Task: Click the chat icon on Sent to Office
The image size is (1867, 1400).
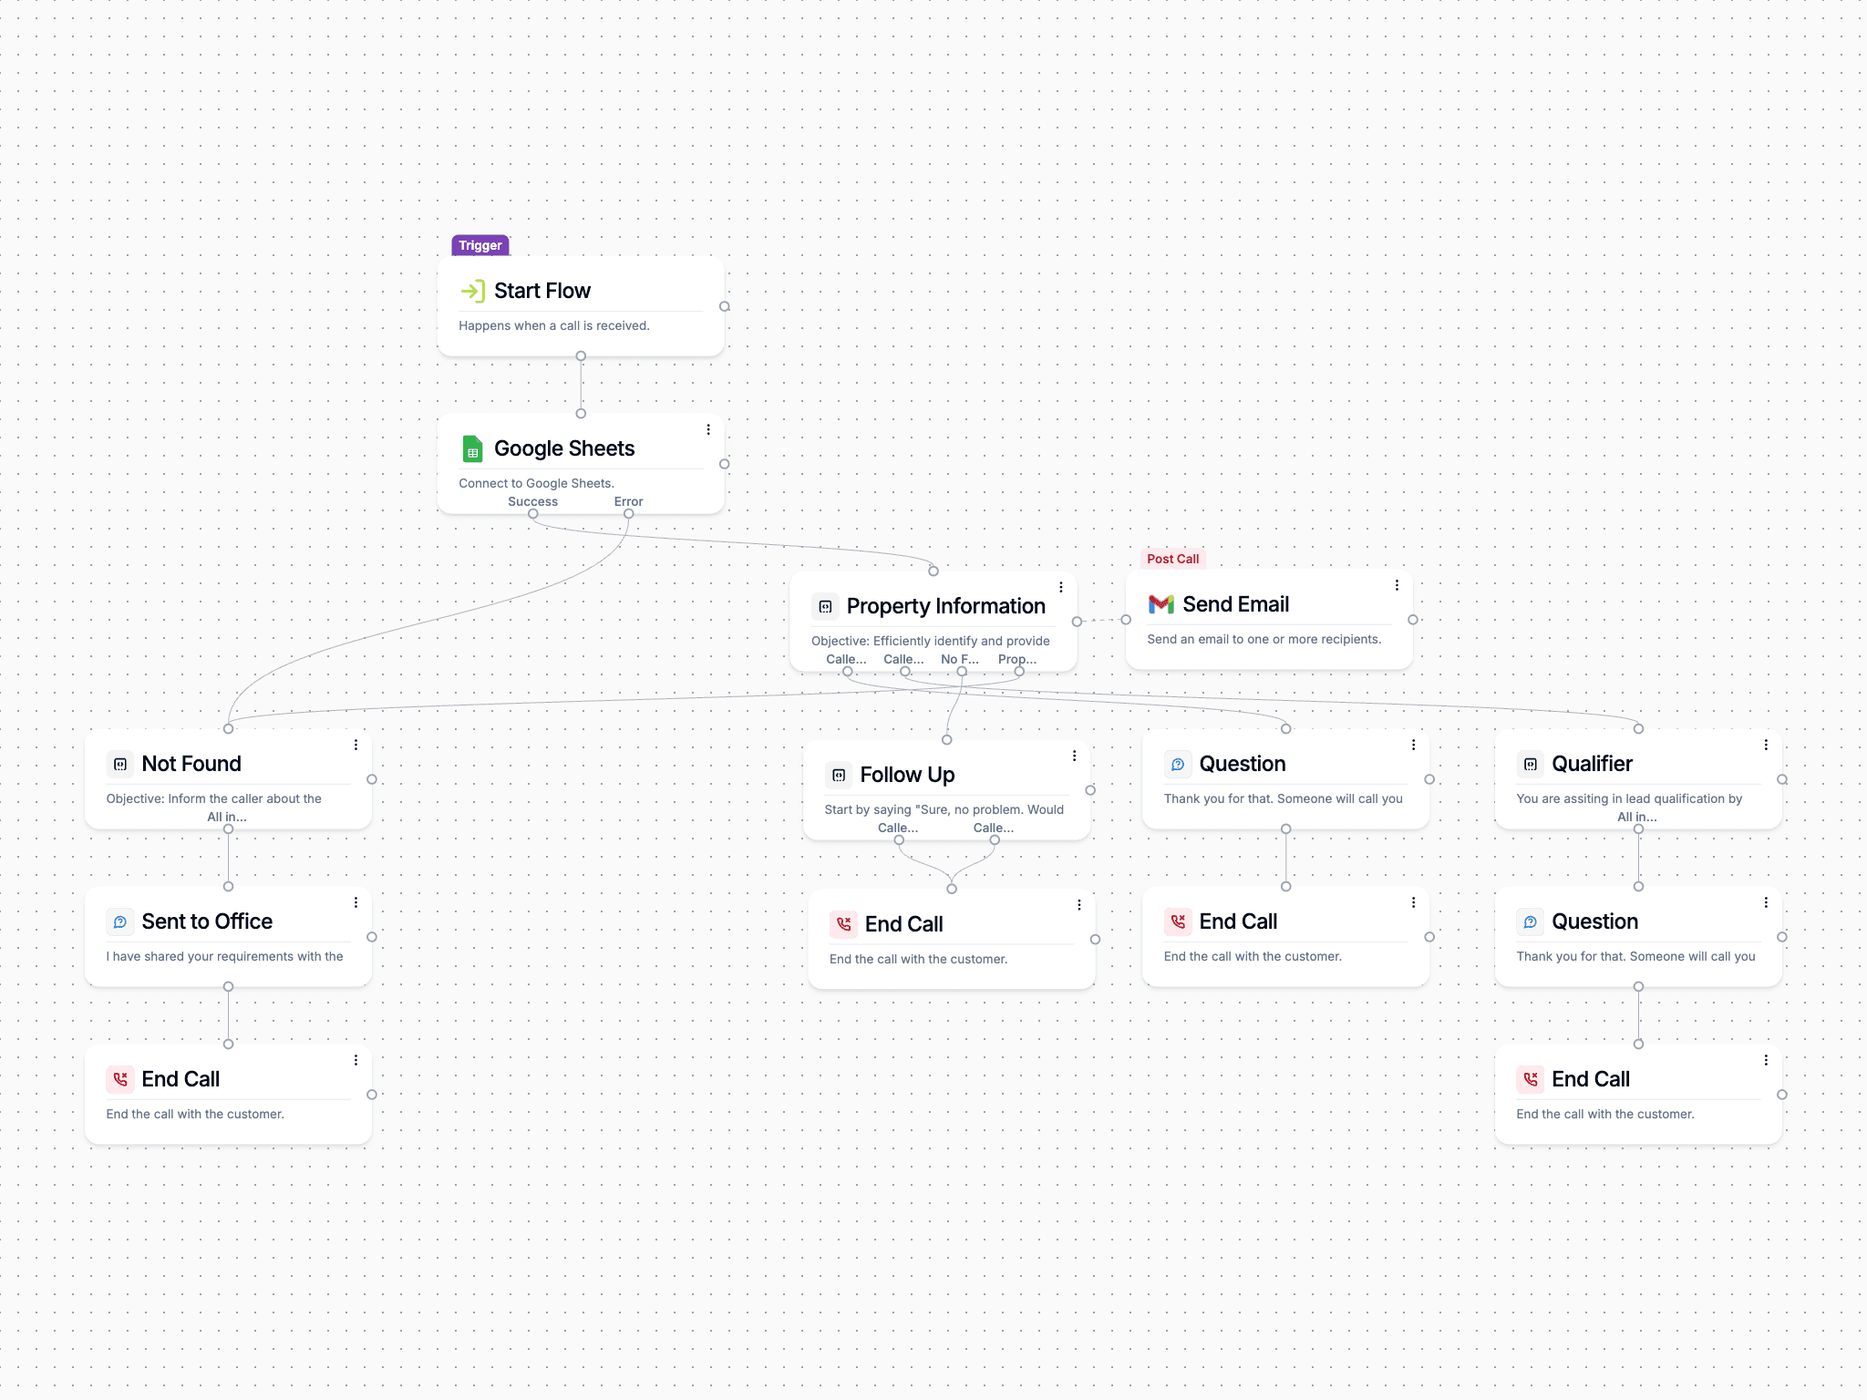Action: tap(120, 921)
